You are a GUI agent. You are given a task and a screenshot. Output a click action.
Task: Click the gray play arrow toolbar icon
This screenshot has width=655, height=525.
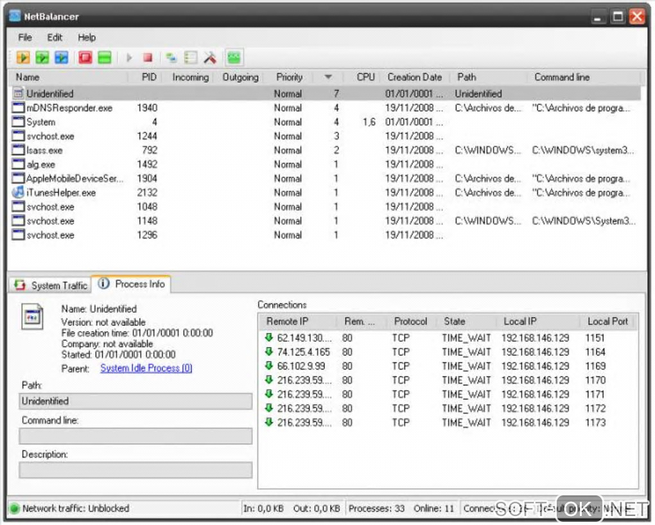click(x=129, y=57)
